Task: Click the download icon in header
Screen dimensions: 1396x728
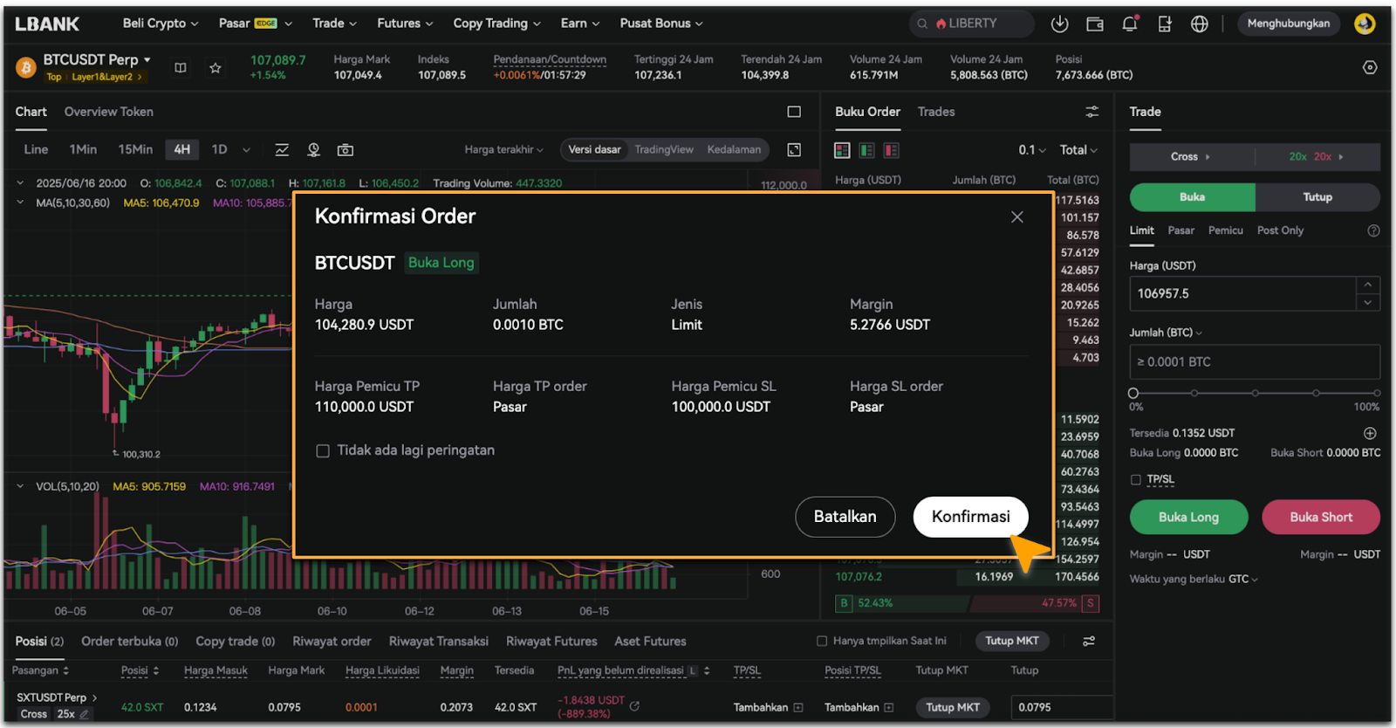Action: click(1059, 24)
